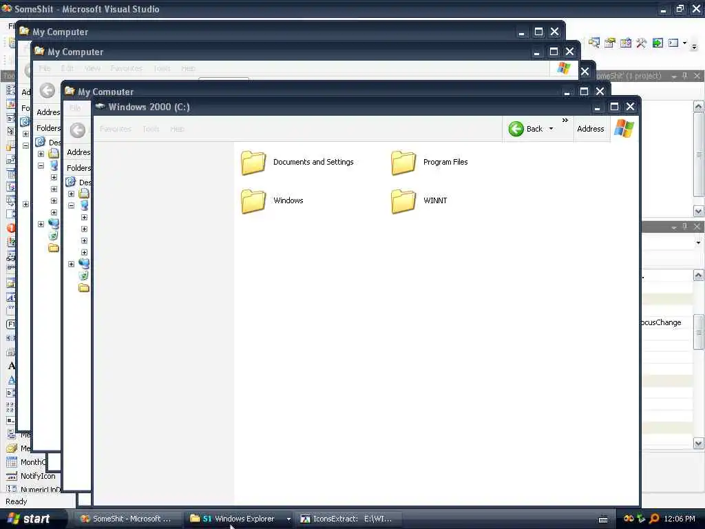705x529 pixels.
Task: Click the Properties grid scroll down arrow
Action: [698, 443]
